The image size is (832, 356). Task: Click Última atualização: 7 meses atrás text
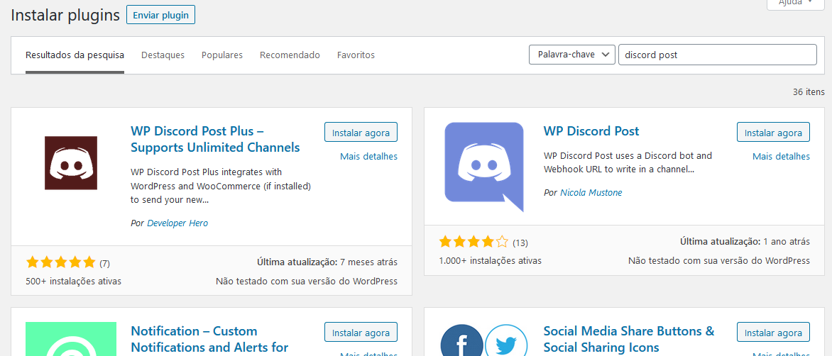[x=327, y=262]
